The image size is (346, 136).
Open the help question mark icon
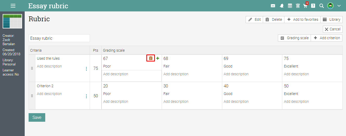click(313, 6)
